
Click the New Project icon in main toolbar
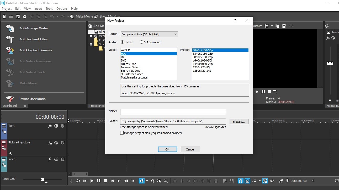pyautogui.click(x=4, y=16)
